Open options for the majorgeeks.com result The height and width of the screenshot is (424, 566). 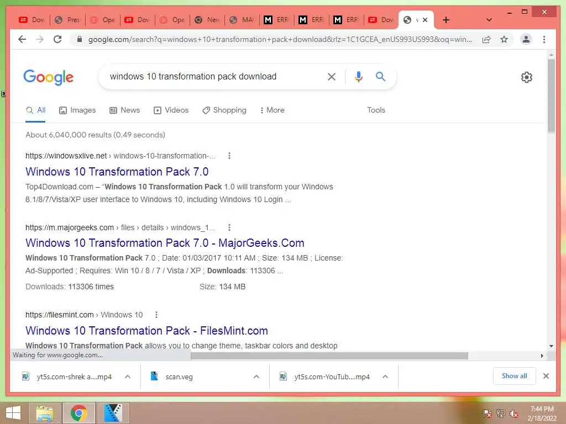tap(229, 227)
